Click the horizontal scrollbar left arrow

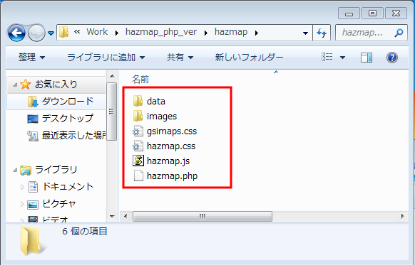(x=125, y=216)
